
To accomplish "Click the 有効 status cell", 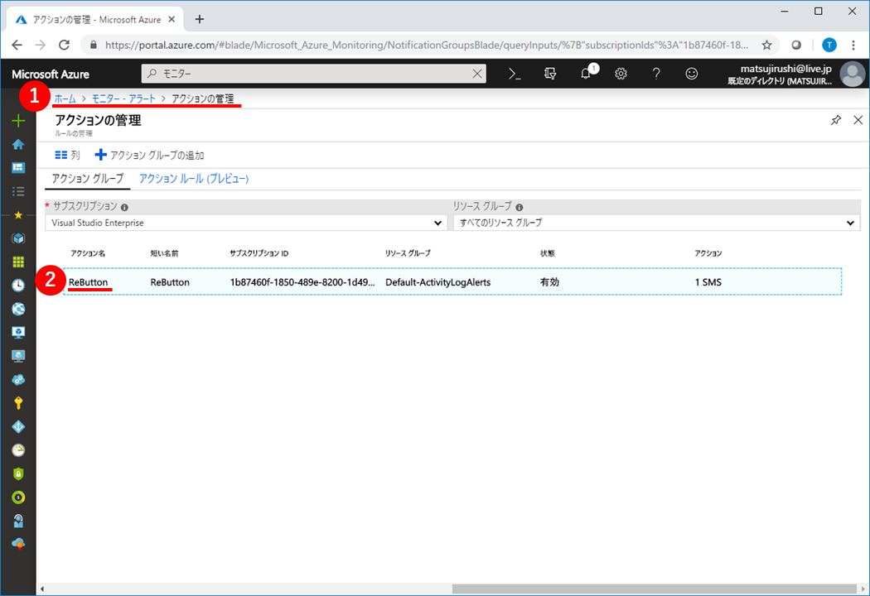I will [549, 282].
